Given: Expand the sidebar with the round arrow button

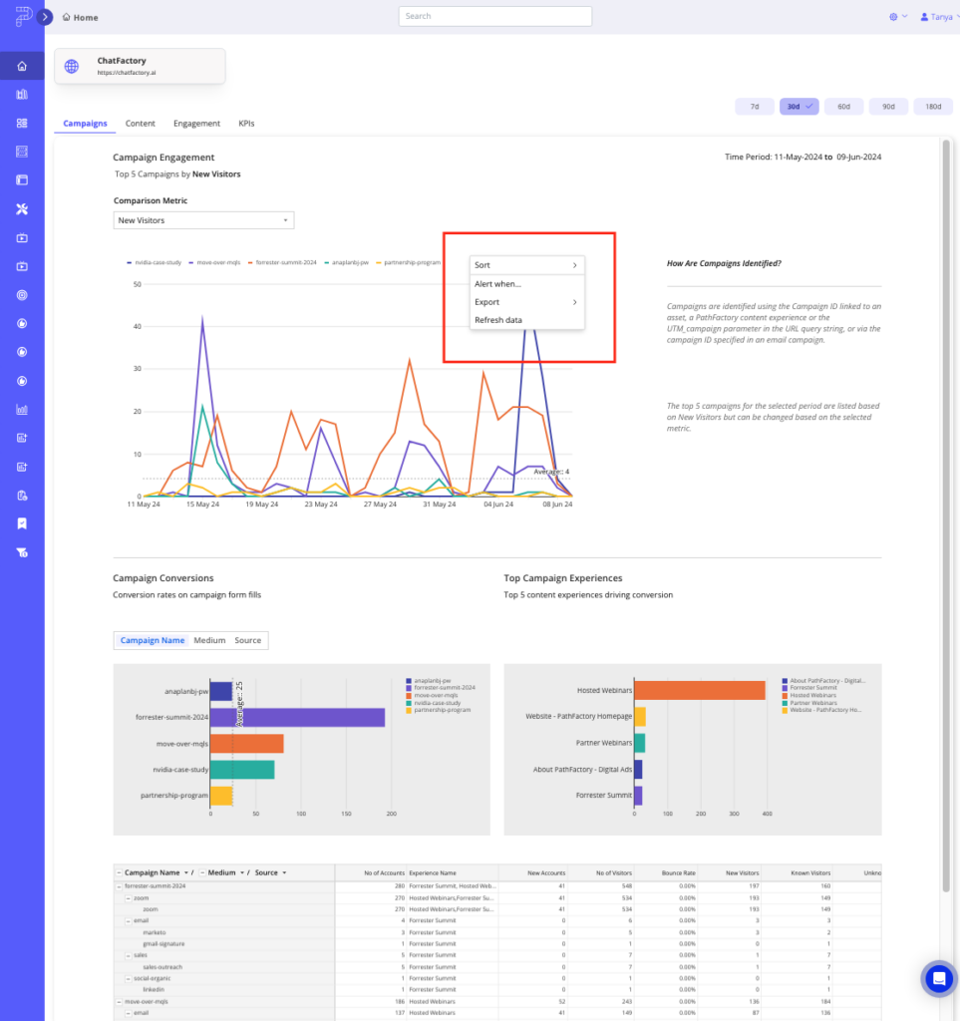Looking at the screenshot, I should [x=45, y=17].
